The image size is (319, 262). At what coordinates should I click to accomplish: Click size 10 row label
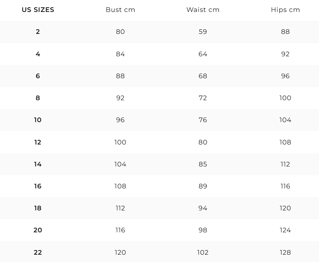[38, 120]
